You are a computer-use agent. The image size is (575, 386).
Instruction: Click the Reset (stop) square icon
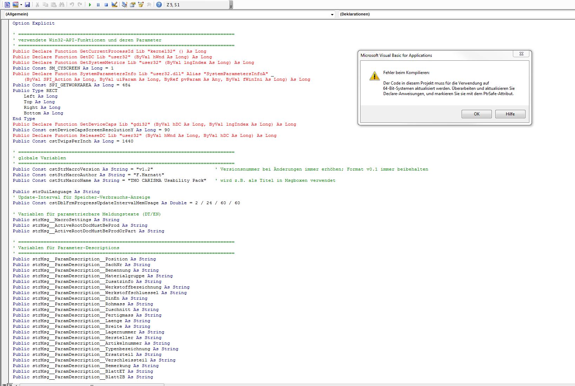pyautogui.click(x=106, y=5)
